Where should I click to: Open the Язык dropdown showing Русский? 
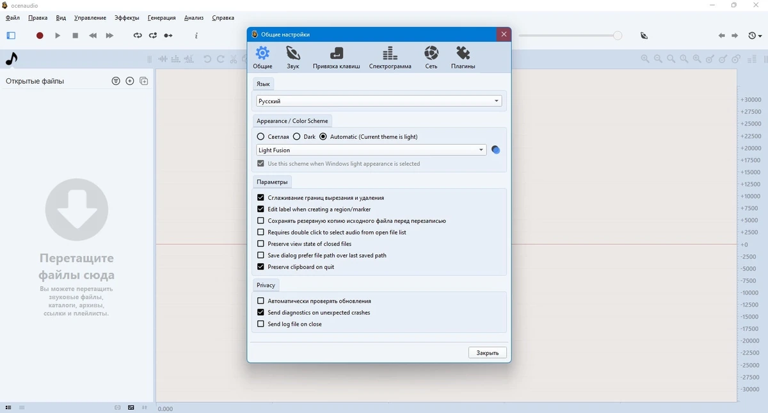[379, 101]
